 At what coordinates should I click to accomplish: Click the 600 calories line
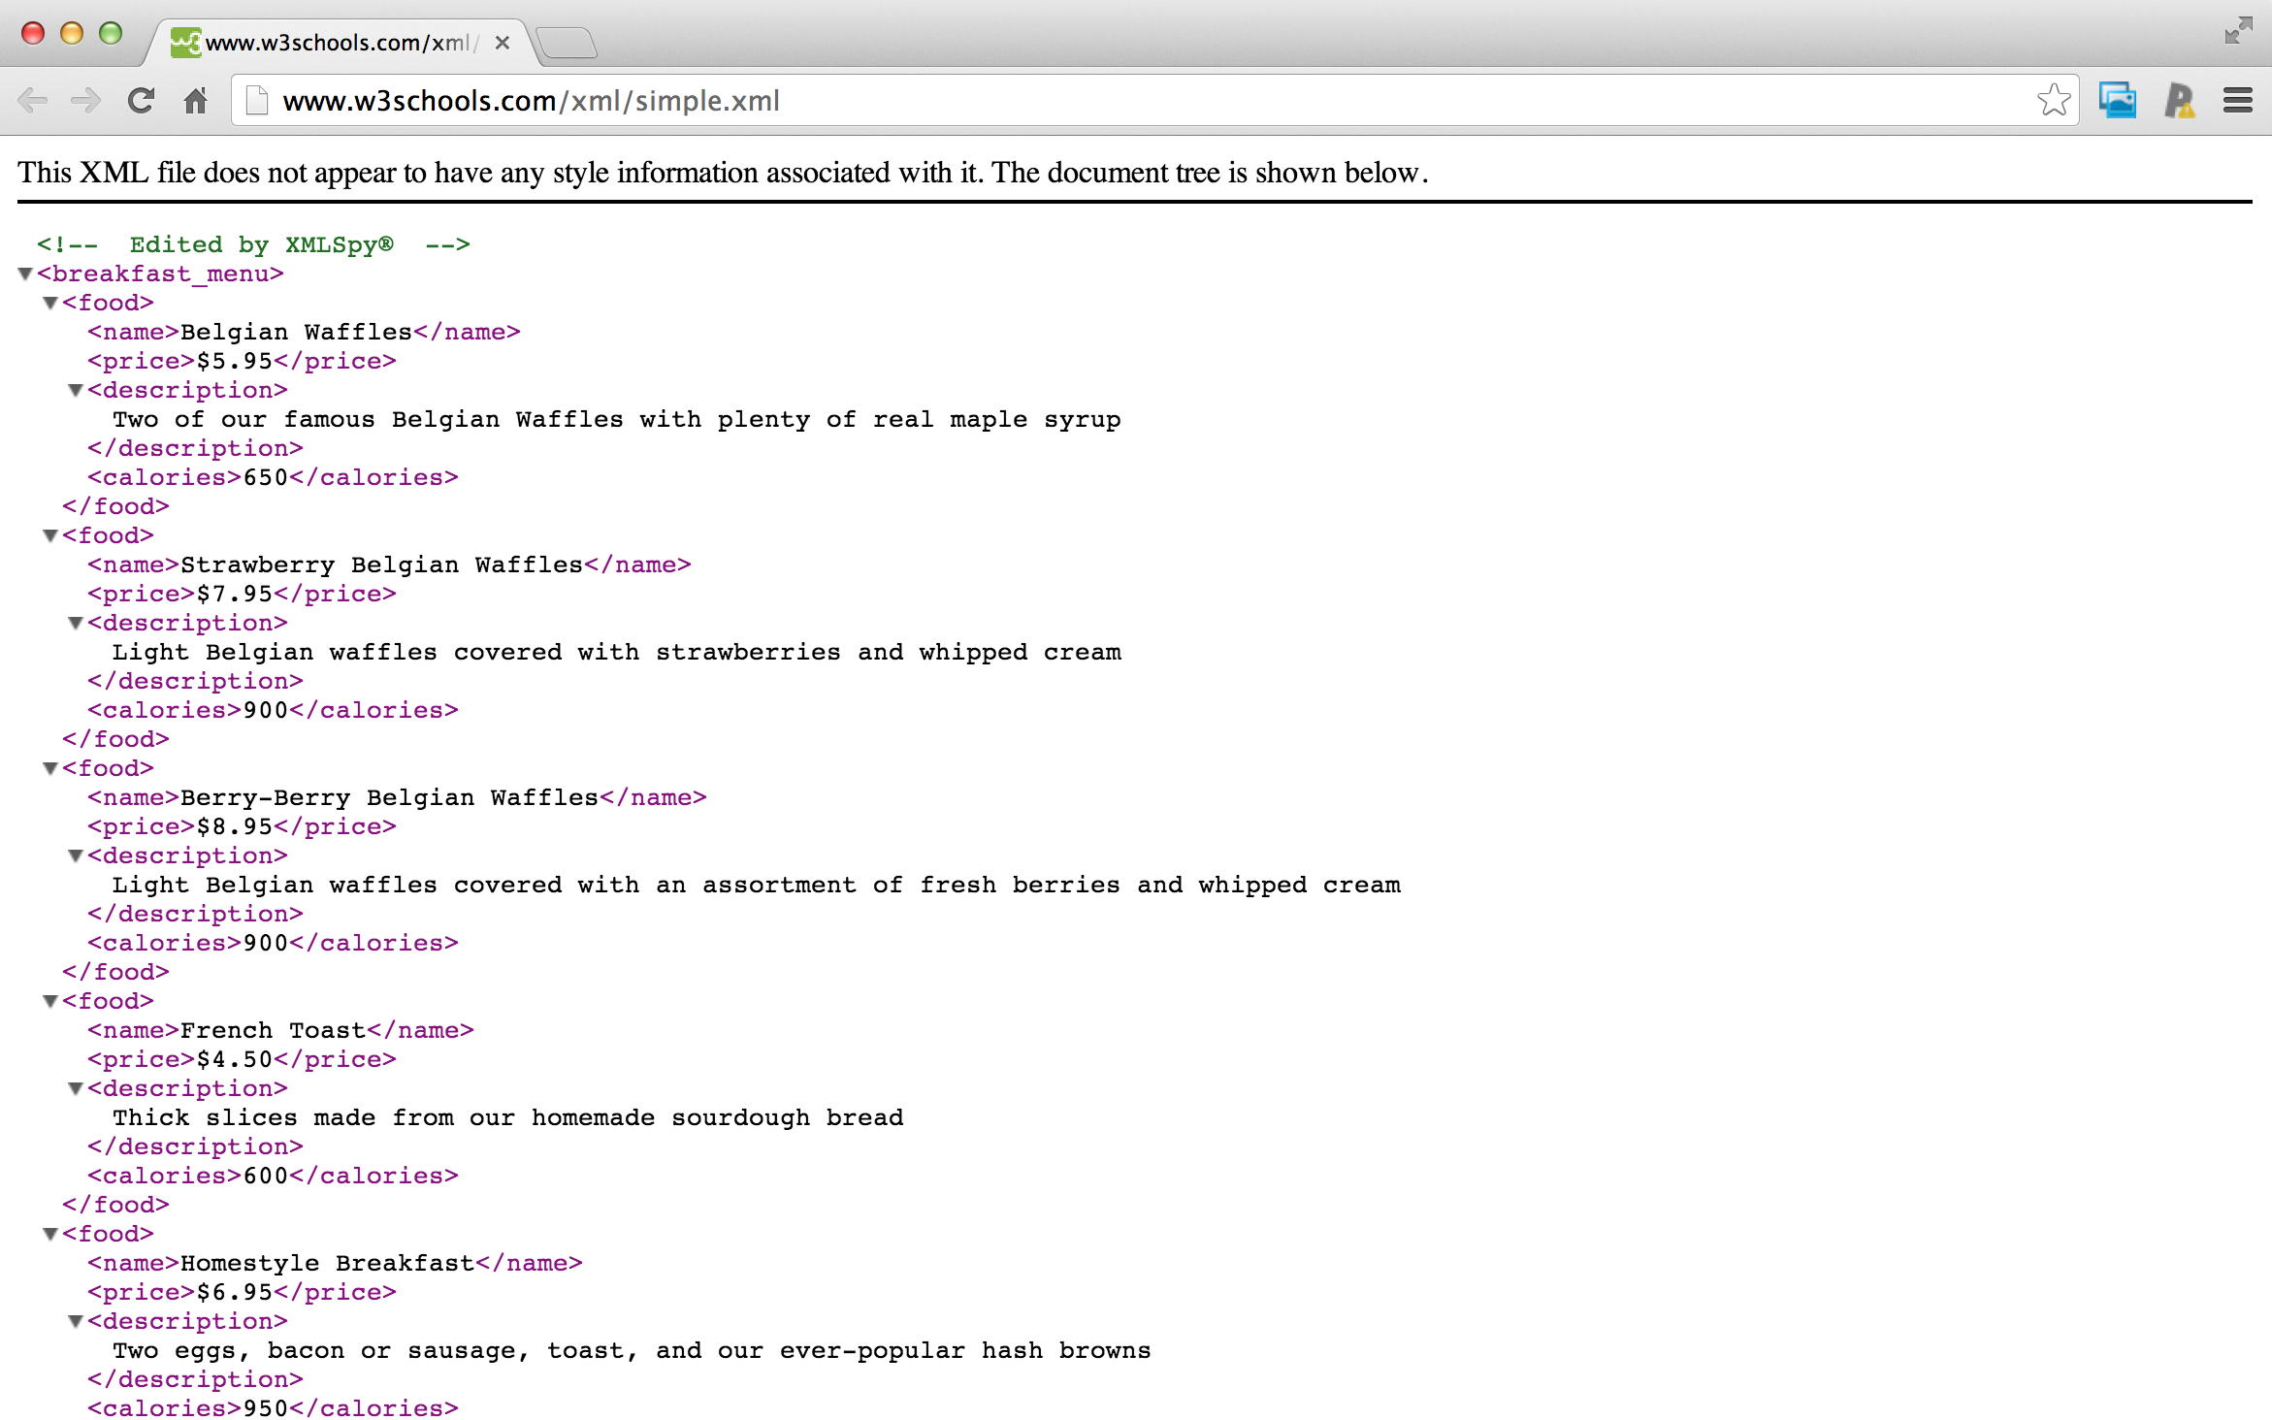coord(273,1176)
